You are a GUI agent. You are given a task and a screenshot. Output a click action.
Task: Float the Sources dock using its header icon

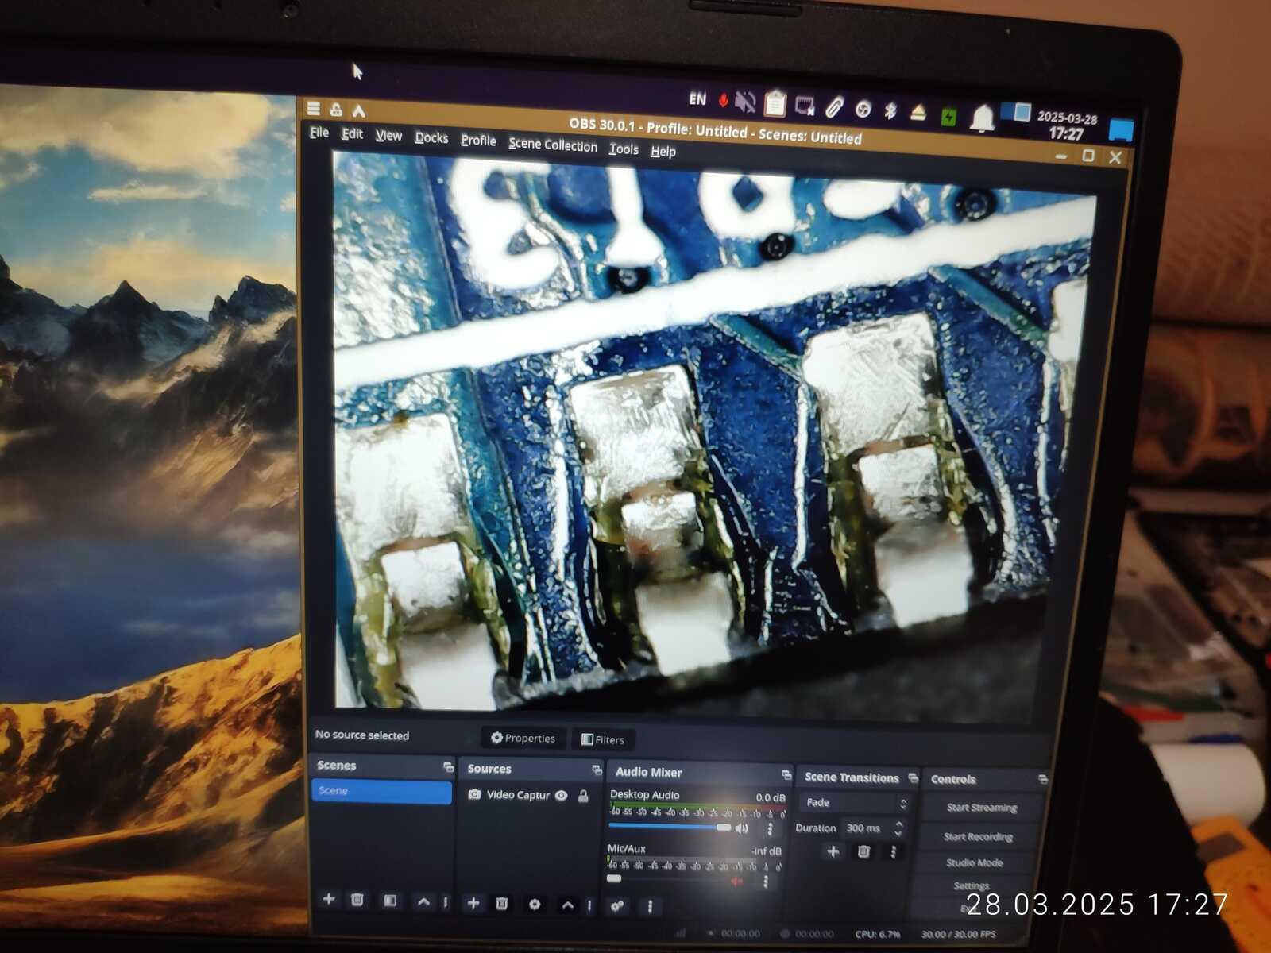(597, 770)
